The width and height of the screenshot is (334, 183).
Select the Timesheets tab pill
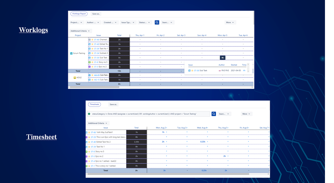[x=94, y=104]
